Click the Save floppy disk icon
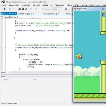The height and width of the screenshot is (106, 106). [x=23, y=9]
